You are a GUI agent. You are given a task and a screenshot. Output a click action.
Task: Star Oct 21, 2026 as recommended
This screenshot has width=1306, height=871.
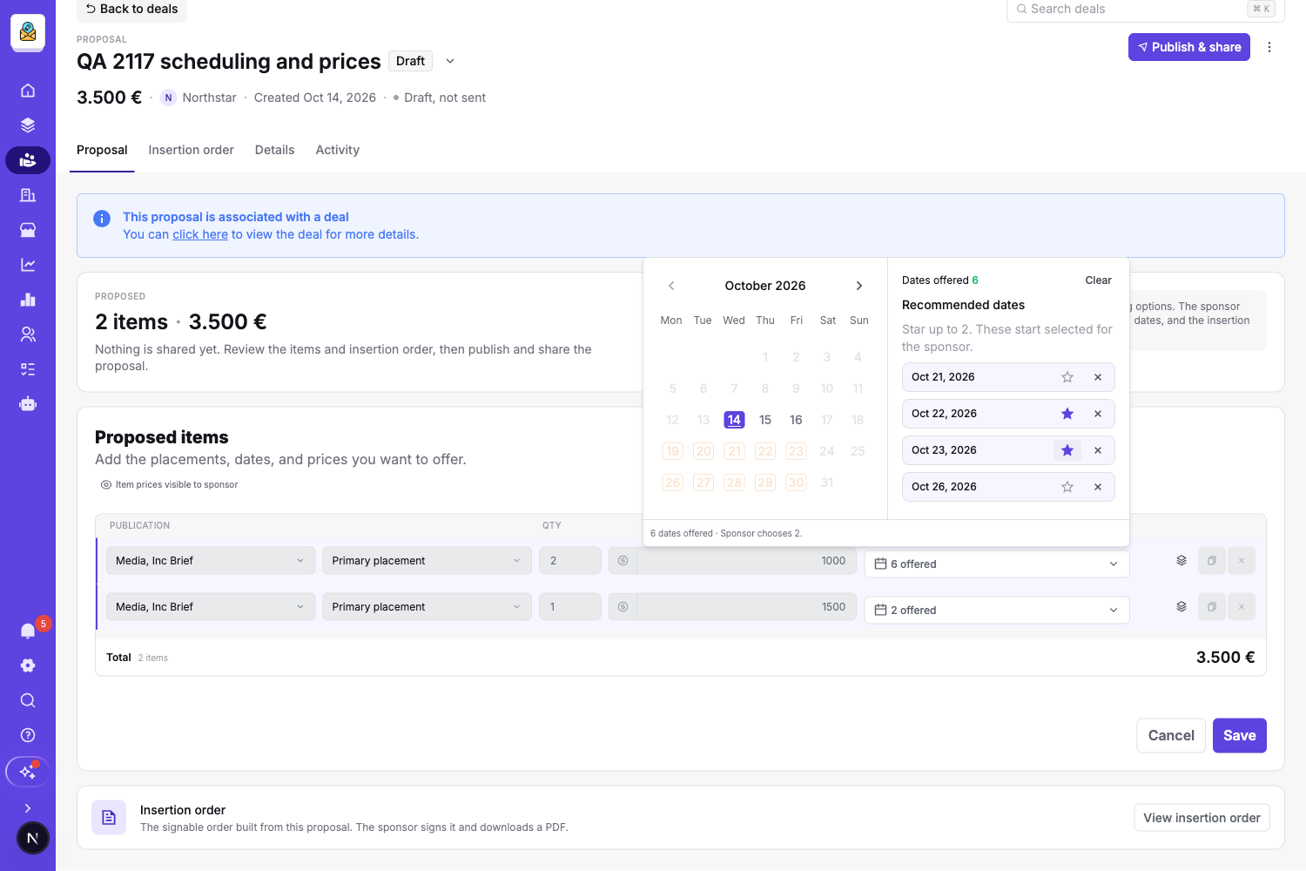coord(1067,377)
